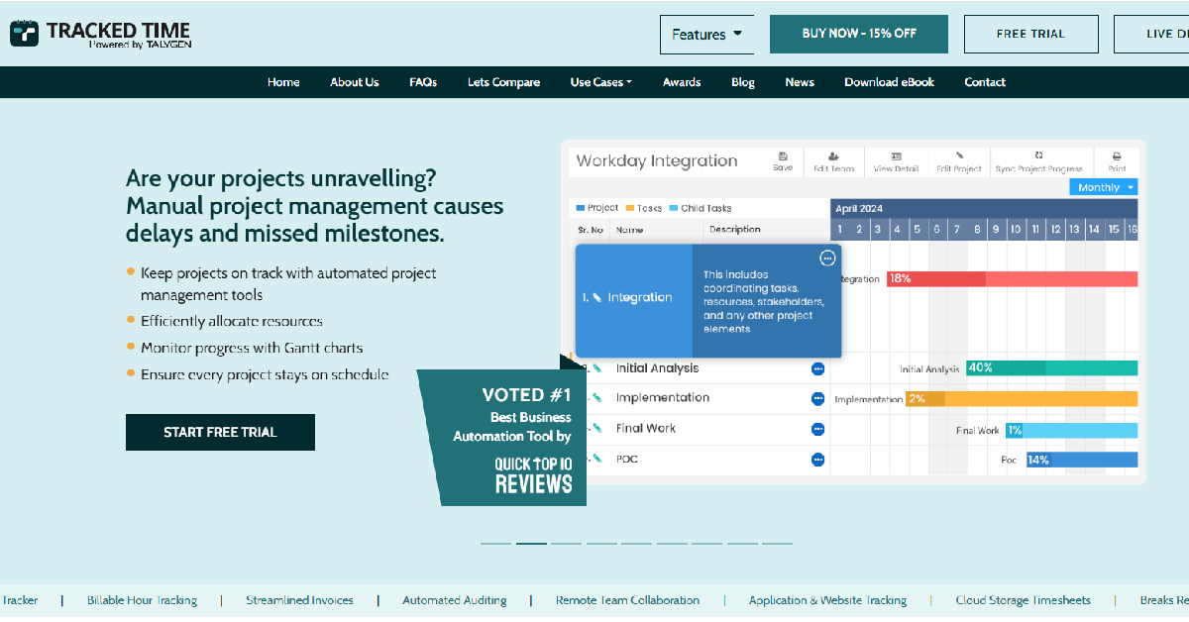This screenshot has width=1189, height=622.
Task: Click the Download eBook link
Action: (889, 82)
